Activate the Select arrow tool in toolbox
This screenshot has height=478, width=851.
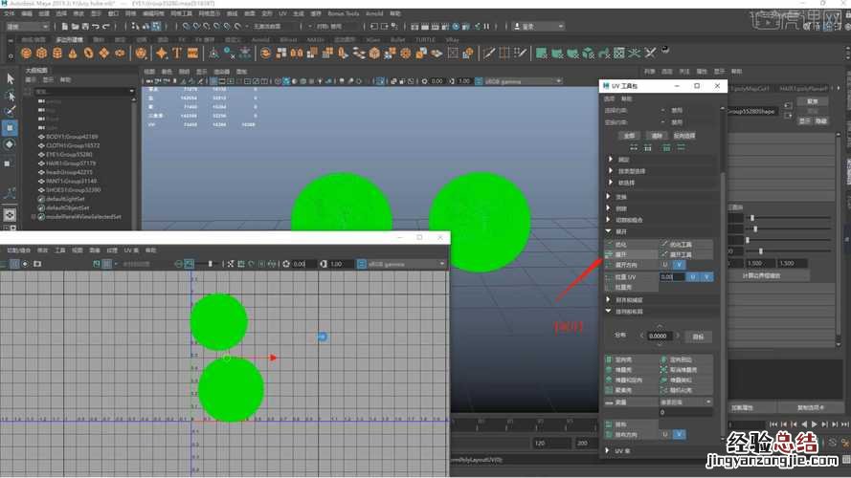tap(10, 79)
